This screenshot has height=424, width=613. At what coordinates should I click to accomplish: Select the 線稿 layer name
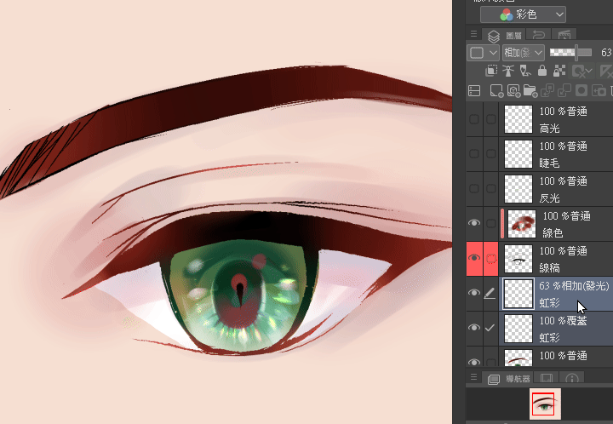[x=549, y=267]
